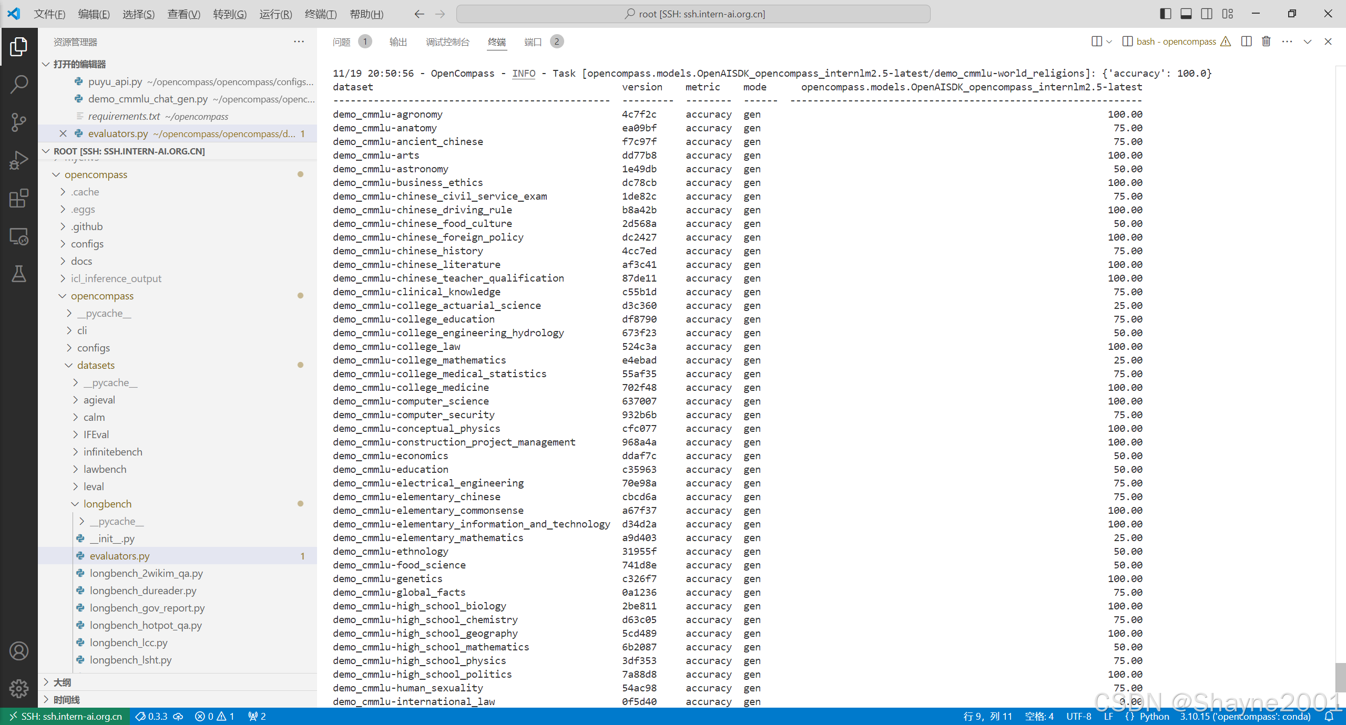This screenshot has height=725, width=1346.
Task: Collapse the longbench folder
Action: tap(107, 504)
